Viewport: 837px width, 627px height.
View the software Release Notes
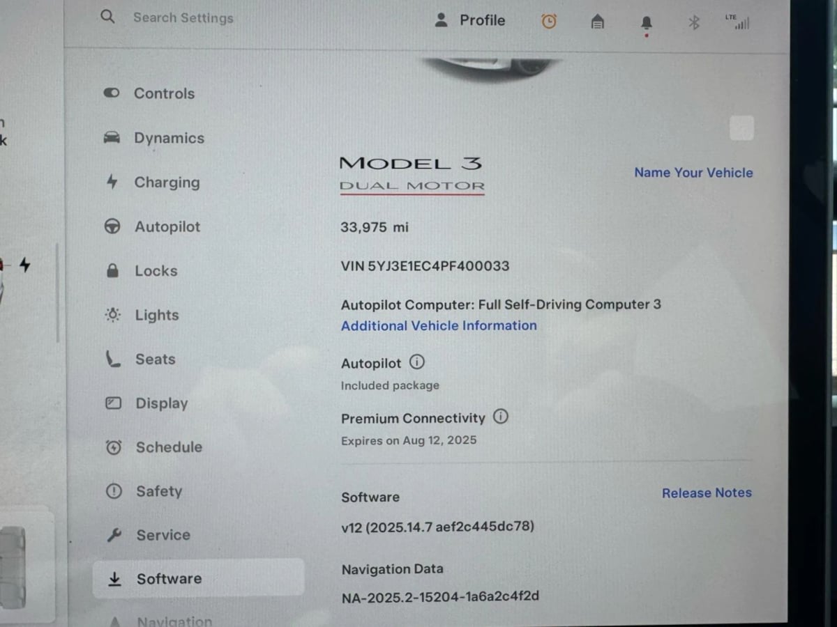pyautogui.click(x=707, y=493)
